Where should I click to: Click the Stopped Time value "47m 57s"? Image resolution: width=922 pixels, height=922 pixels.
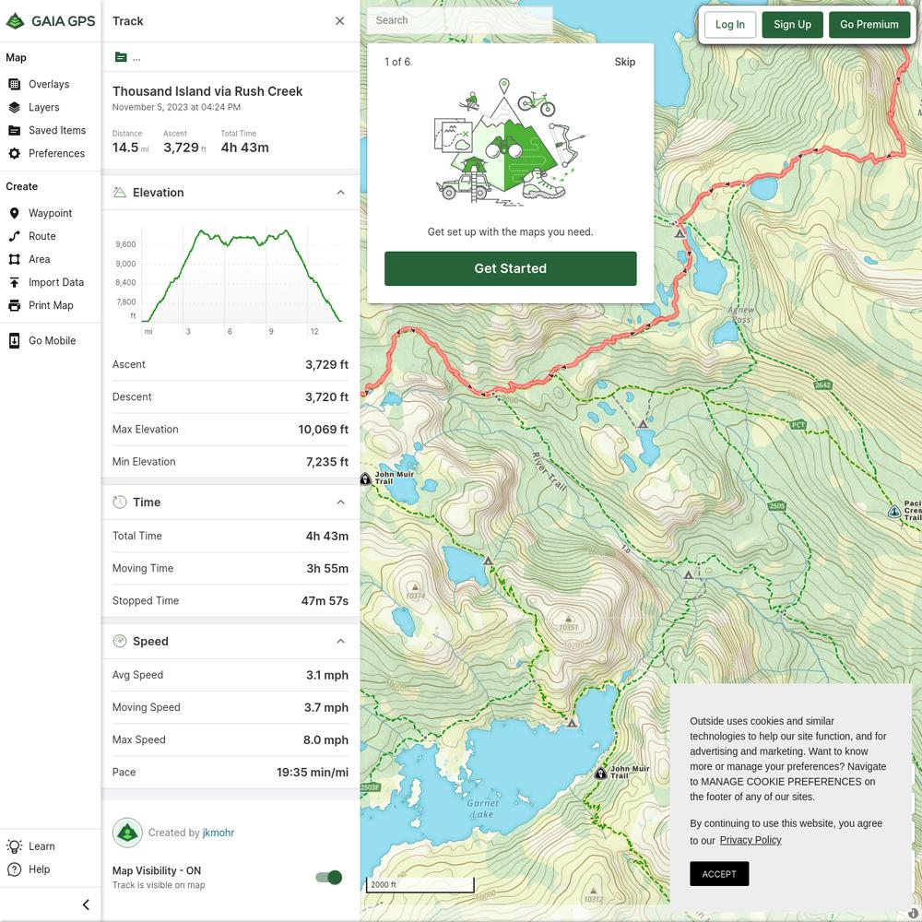pos(325,600)
